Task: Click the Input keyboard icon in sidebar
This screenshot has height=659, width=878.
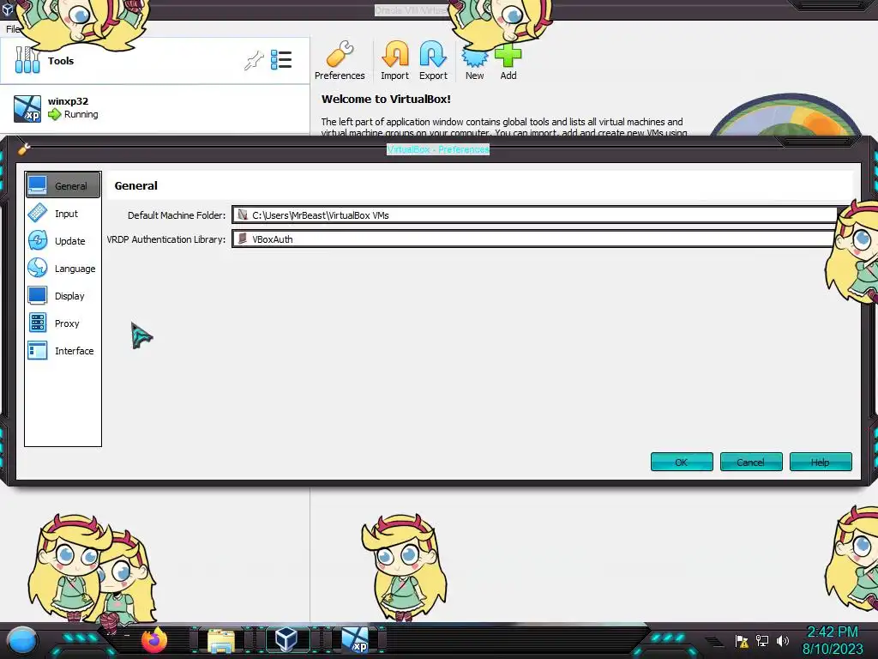Action: pos(38,213)
